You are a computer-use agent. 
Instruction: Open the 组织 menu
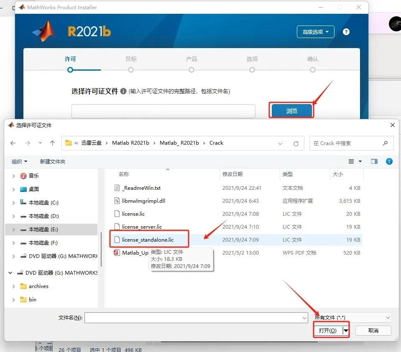pyautogui.click(x=19, y=161)
